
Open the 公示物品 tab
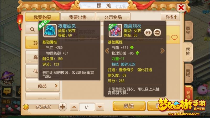pyautogui.click(x=113, y=17)
